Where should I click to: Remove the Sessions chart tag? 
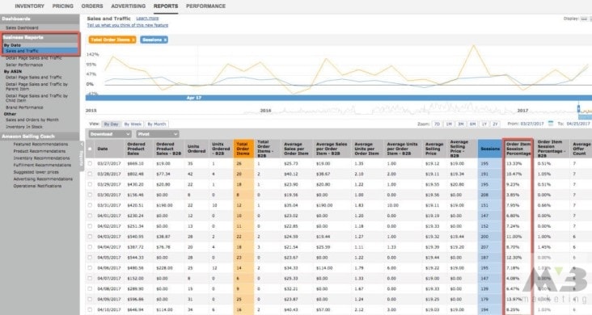point(165,40)
